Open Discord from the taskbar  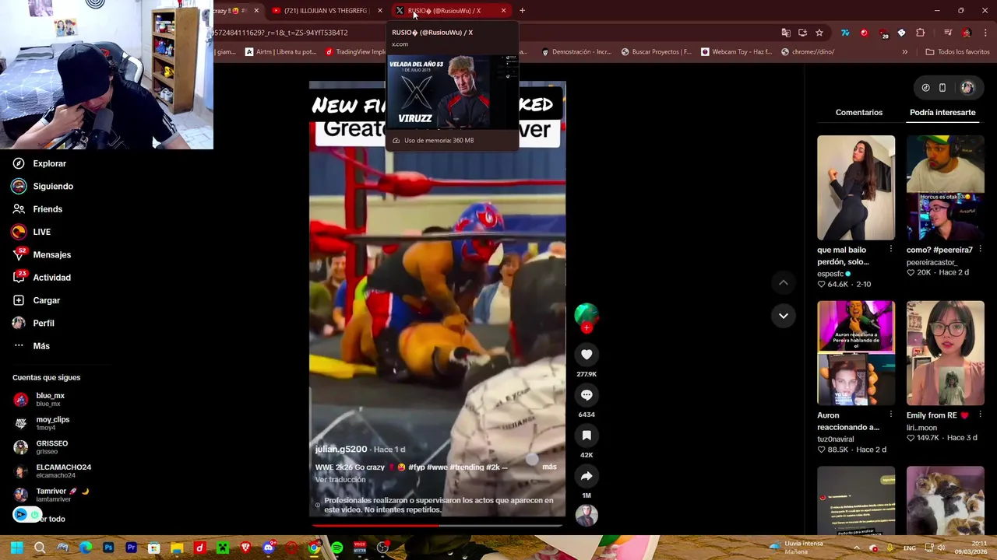coord(269,548)
